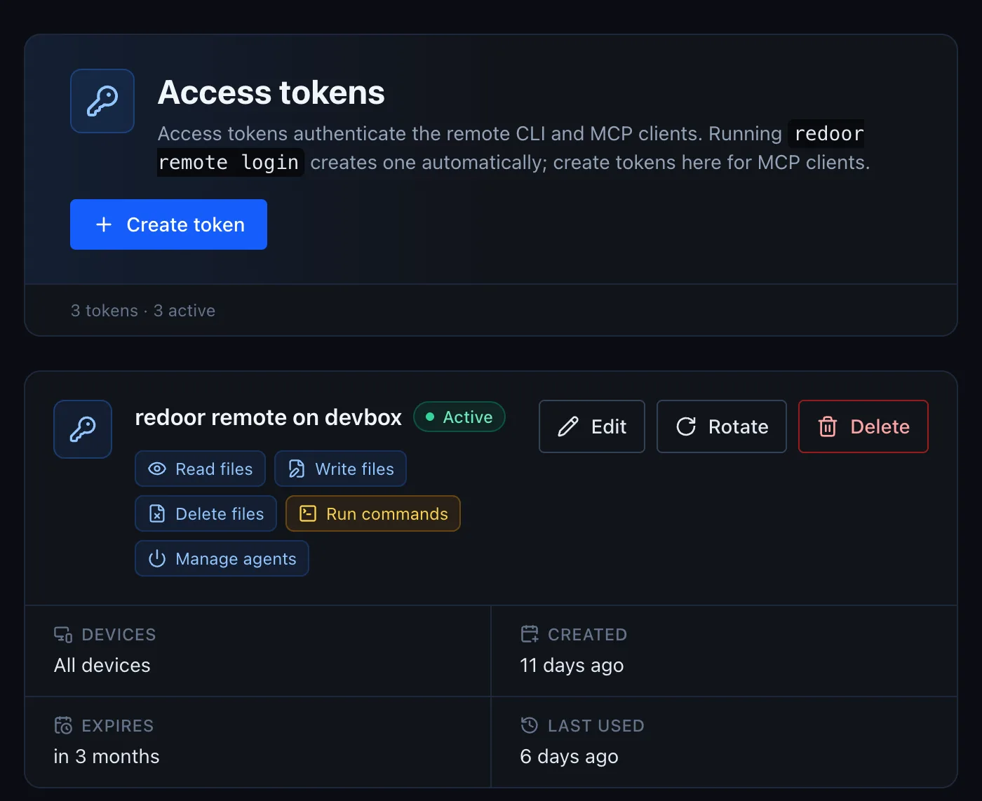Click the Access tokens heading

pos(271,93)
